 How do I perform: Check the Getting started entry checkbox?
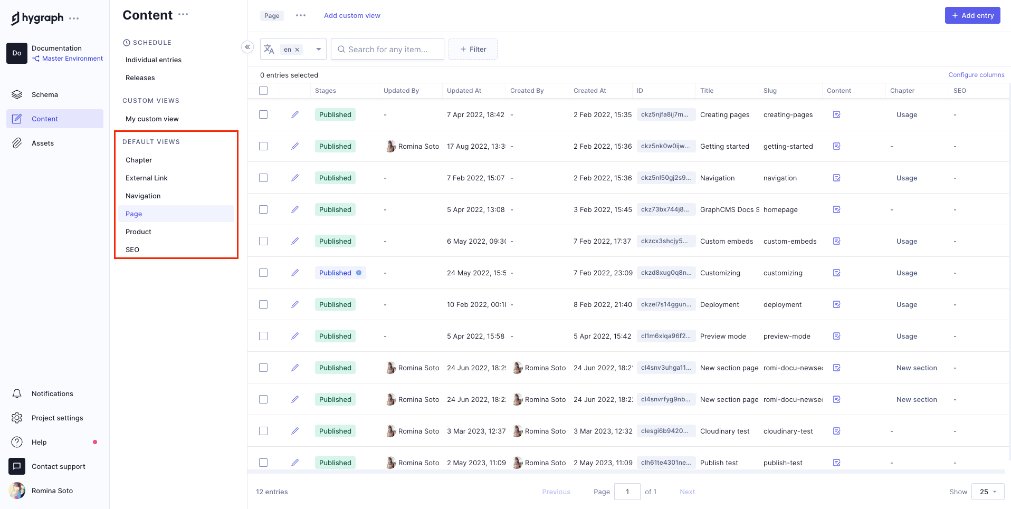263,146
